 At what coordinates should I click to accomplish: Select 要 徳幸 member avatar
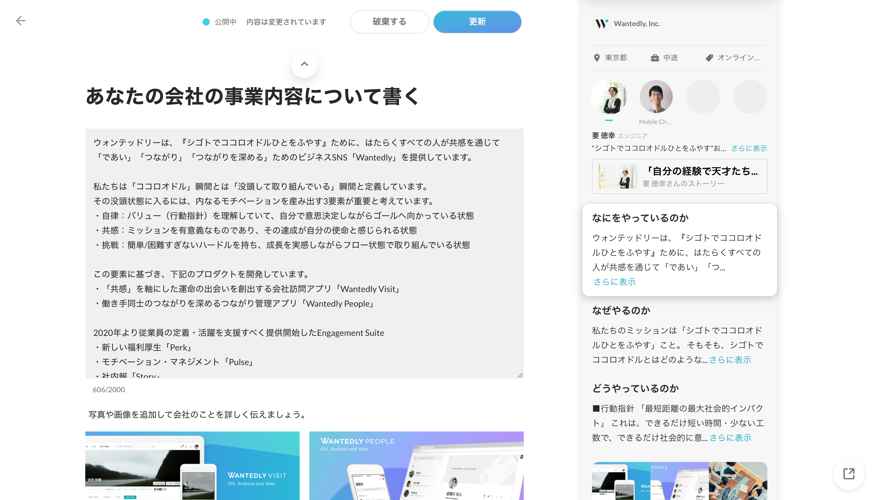click(x=609, y=97)
